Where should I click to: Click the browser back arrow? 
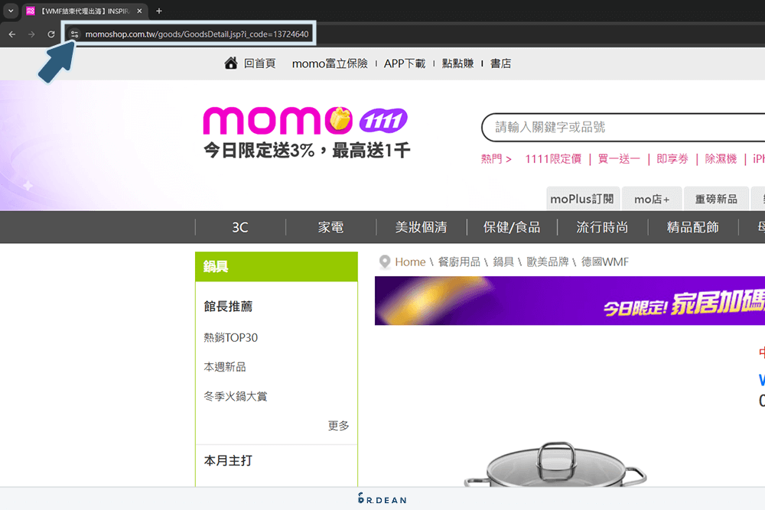11,34
